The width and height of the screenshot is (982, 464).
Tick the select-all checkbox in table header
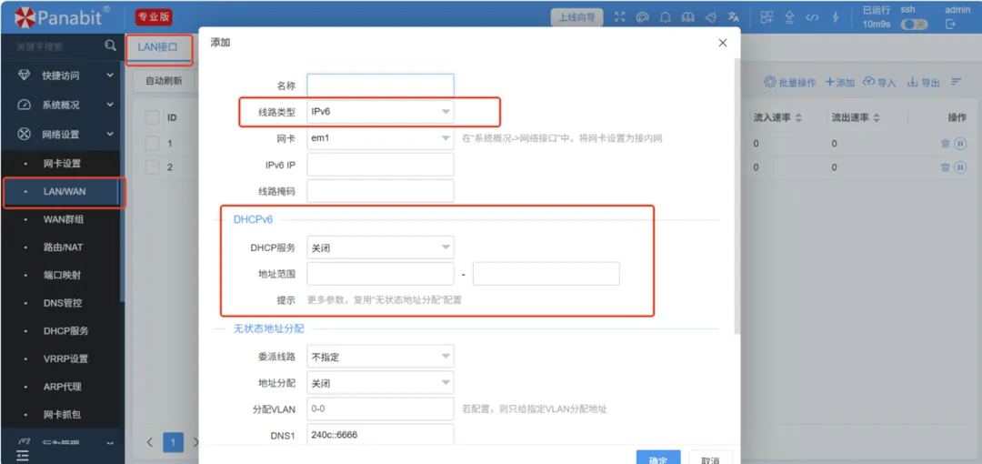152,117
